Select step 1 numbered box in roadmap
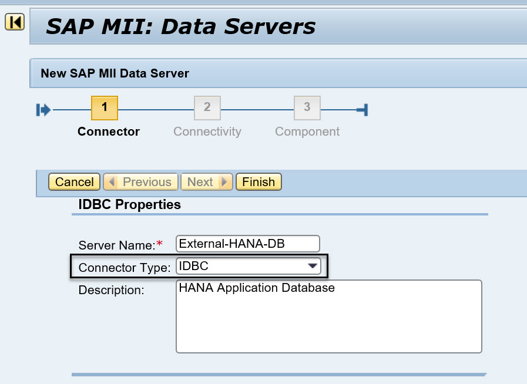Viewport: 527px width, 384px height. tap(105, 107)
